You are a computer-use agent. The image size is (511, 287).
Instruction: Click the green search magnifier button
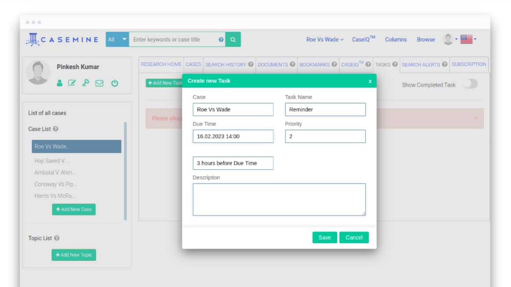233,40
